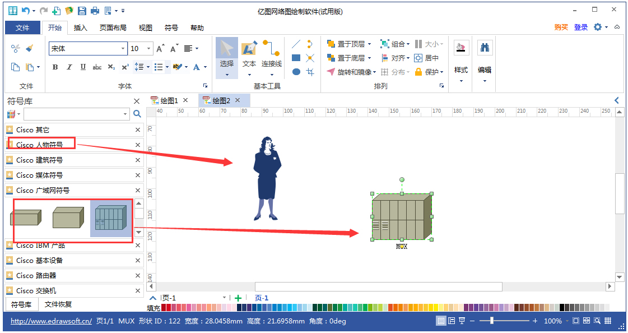
Task: Expand the Cisco 路由器 library
Action: [74, 276]
